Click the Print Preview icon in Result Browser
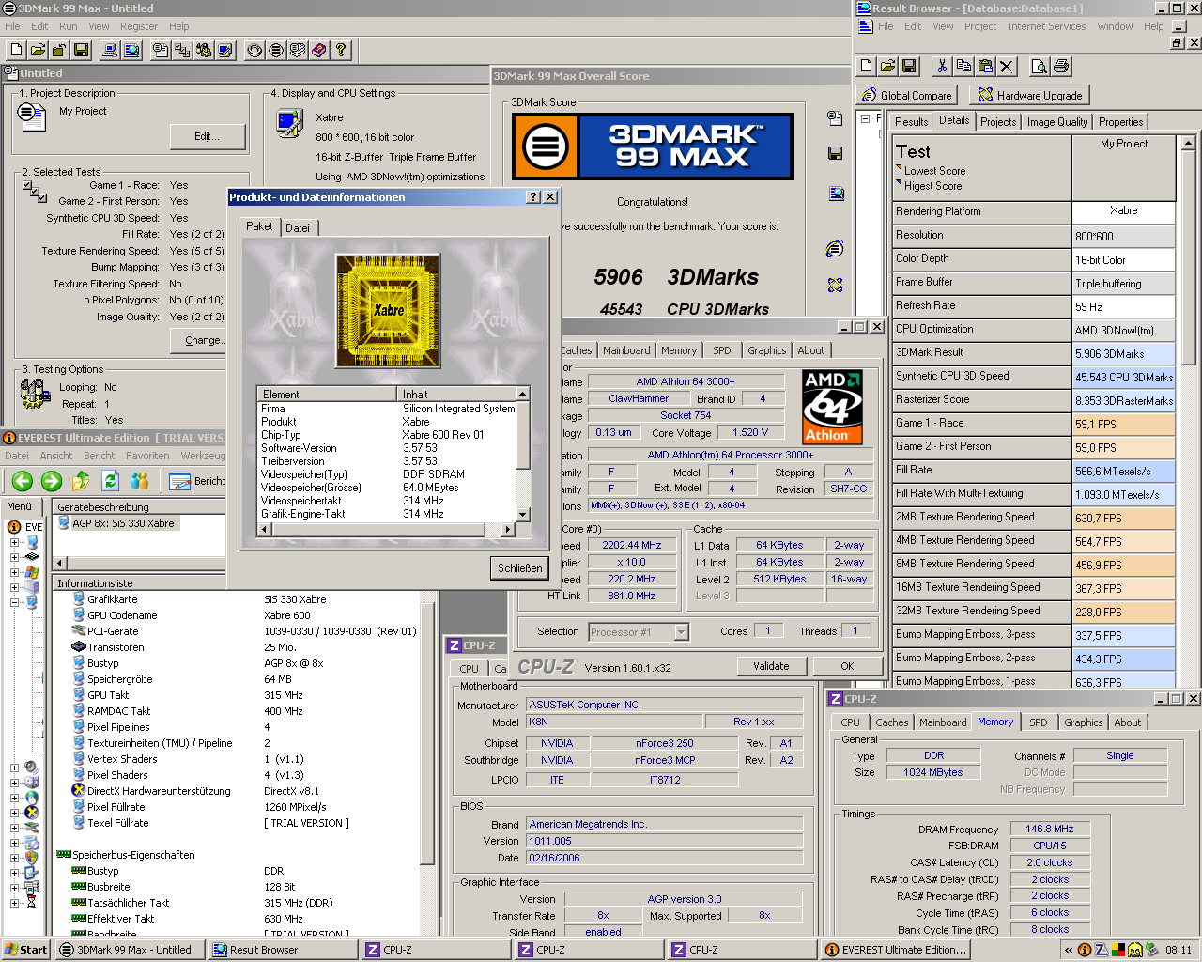This screenshot has height=962, width=1202. coord(1039,66)
